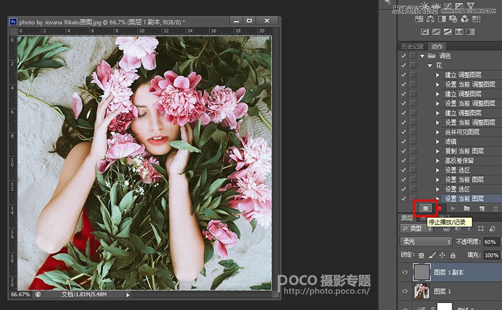This screenshot has height=310, width=502.
Task: Toggle checkmark for 调色 action set
Action: click(403, 55)
